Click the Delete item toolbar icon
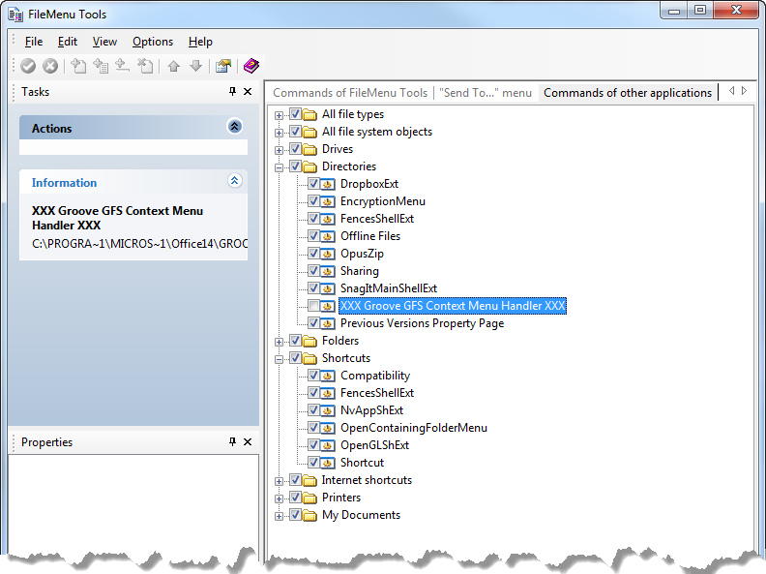This screenshot has width=766, height=574. (145, 66)
